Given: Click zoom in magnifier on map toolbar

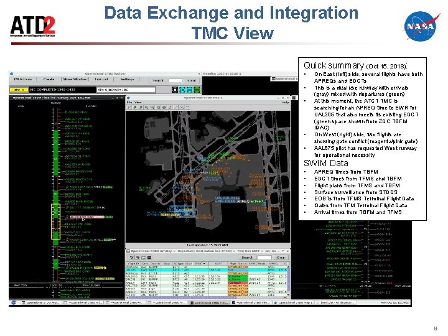Looking at the screenshot, I should pos(147,108).
